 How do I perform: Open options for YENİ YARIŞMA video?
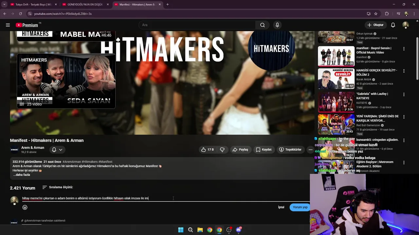click(x=404, y=117)
